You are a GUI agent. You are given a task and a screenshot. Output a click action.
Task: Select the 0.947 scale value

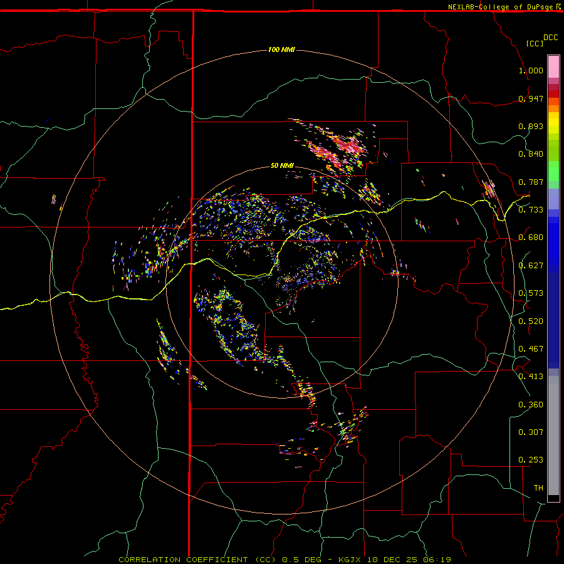tap(531, 98)
